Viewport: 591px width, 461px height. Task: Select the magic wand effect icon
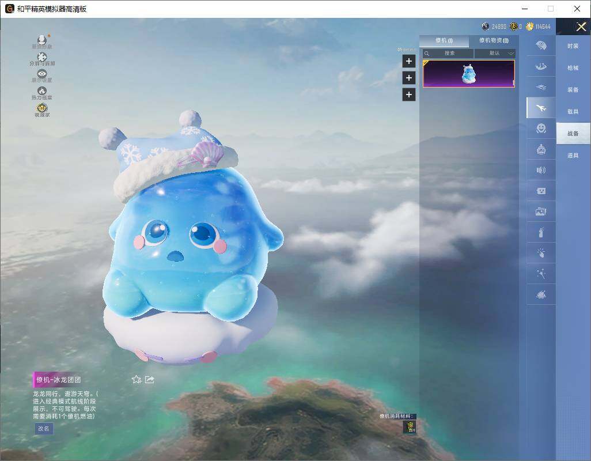click(541, 273)
